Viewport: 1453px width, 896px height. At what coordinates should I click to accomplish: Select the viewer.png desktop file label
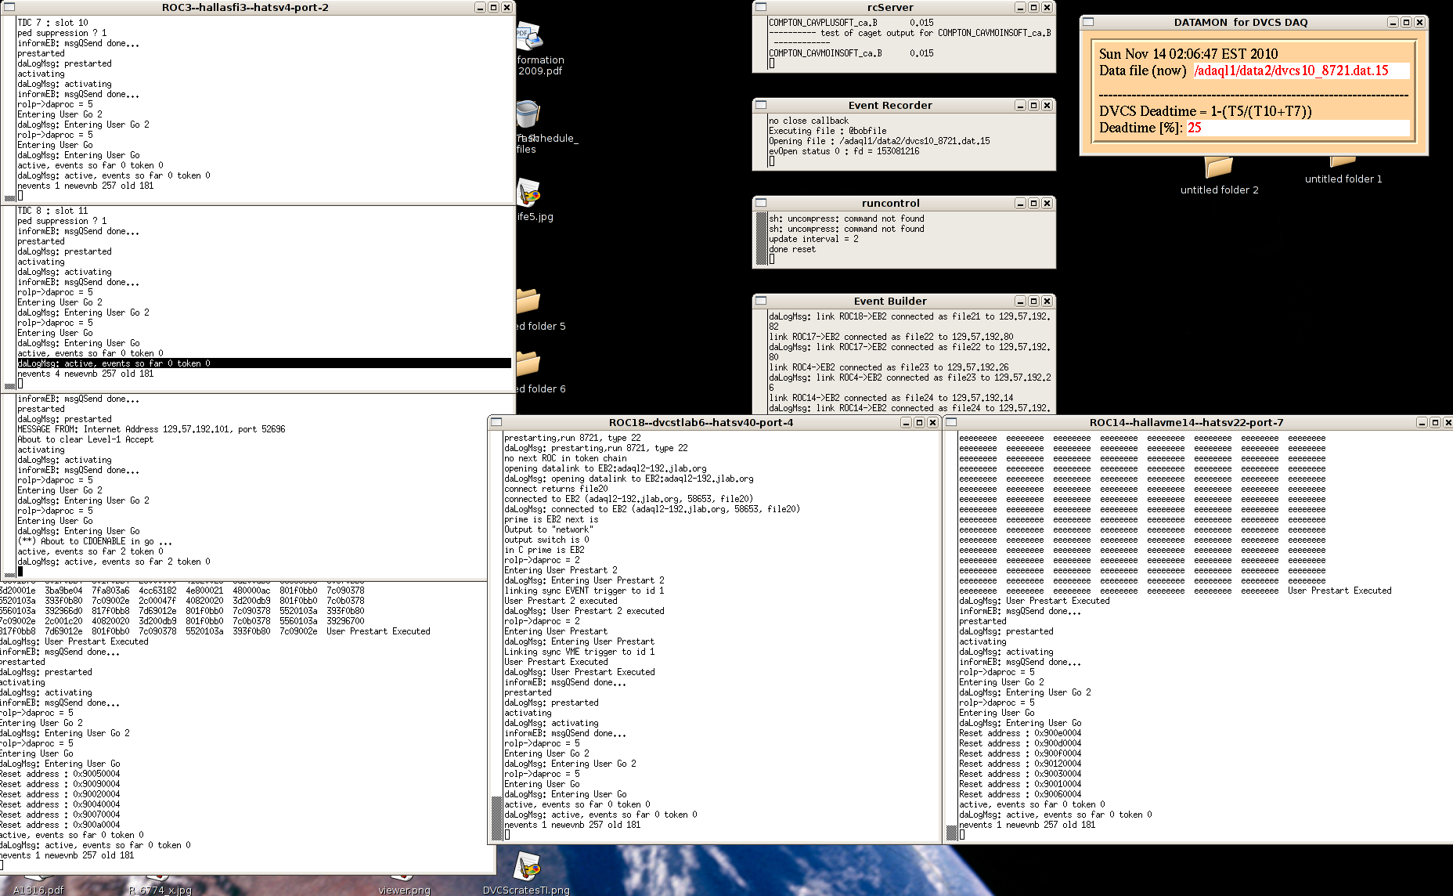[x=404, y=890]
